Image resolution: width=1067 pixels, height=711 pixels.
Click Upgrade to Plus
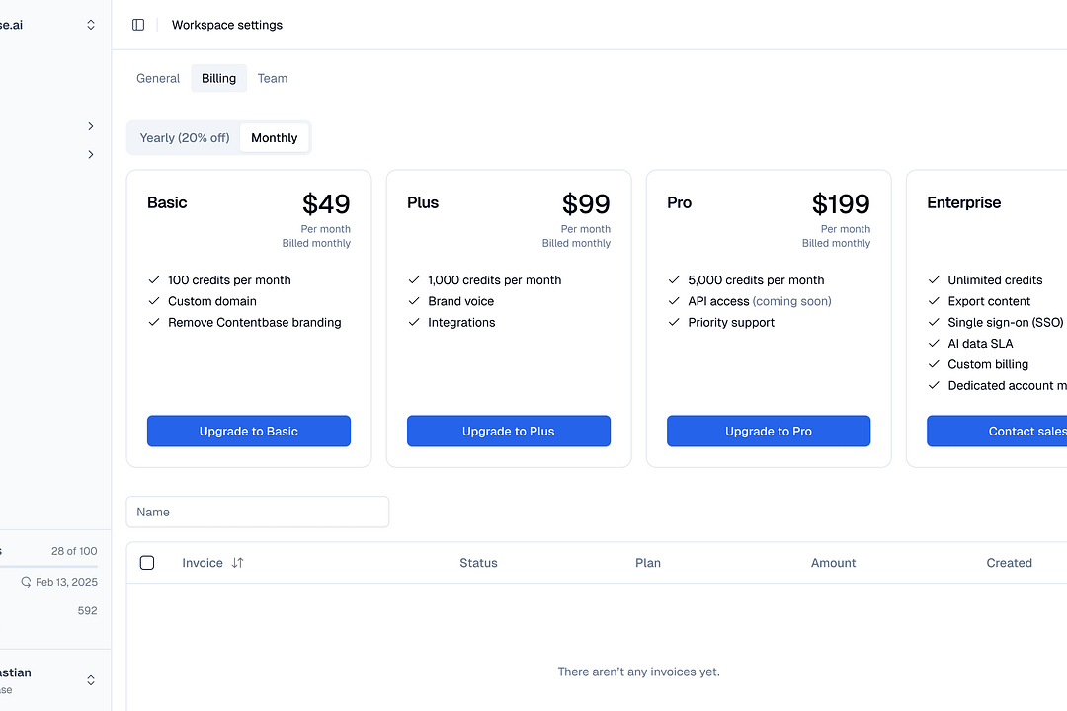click(x=508, y=431)
